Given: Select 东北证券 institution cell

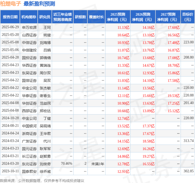Looking at the screenshot, I should (x=29, y=164).
